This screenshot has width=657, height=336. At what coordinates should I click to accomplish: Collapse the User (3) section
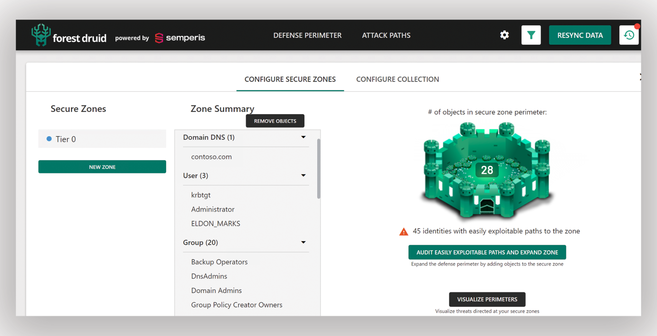303,175
